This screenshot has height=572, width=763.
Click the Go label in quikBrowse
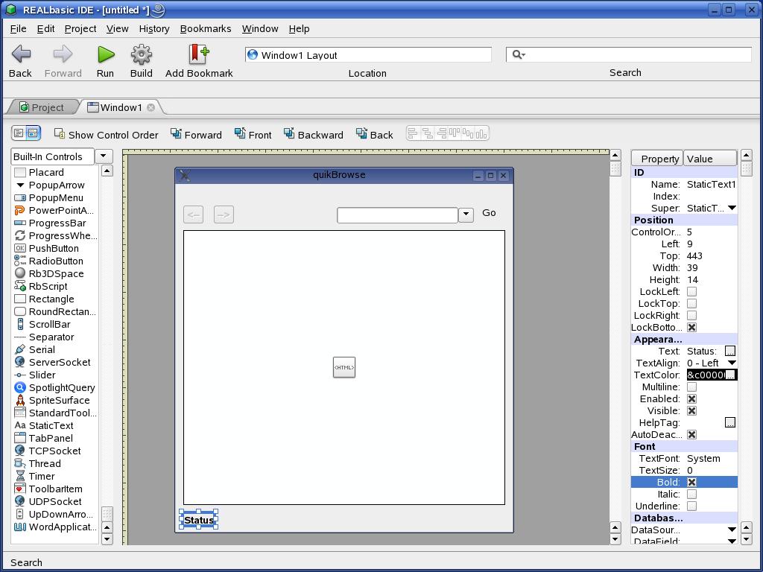tap(489, 212)
